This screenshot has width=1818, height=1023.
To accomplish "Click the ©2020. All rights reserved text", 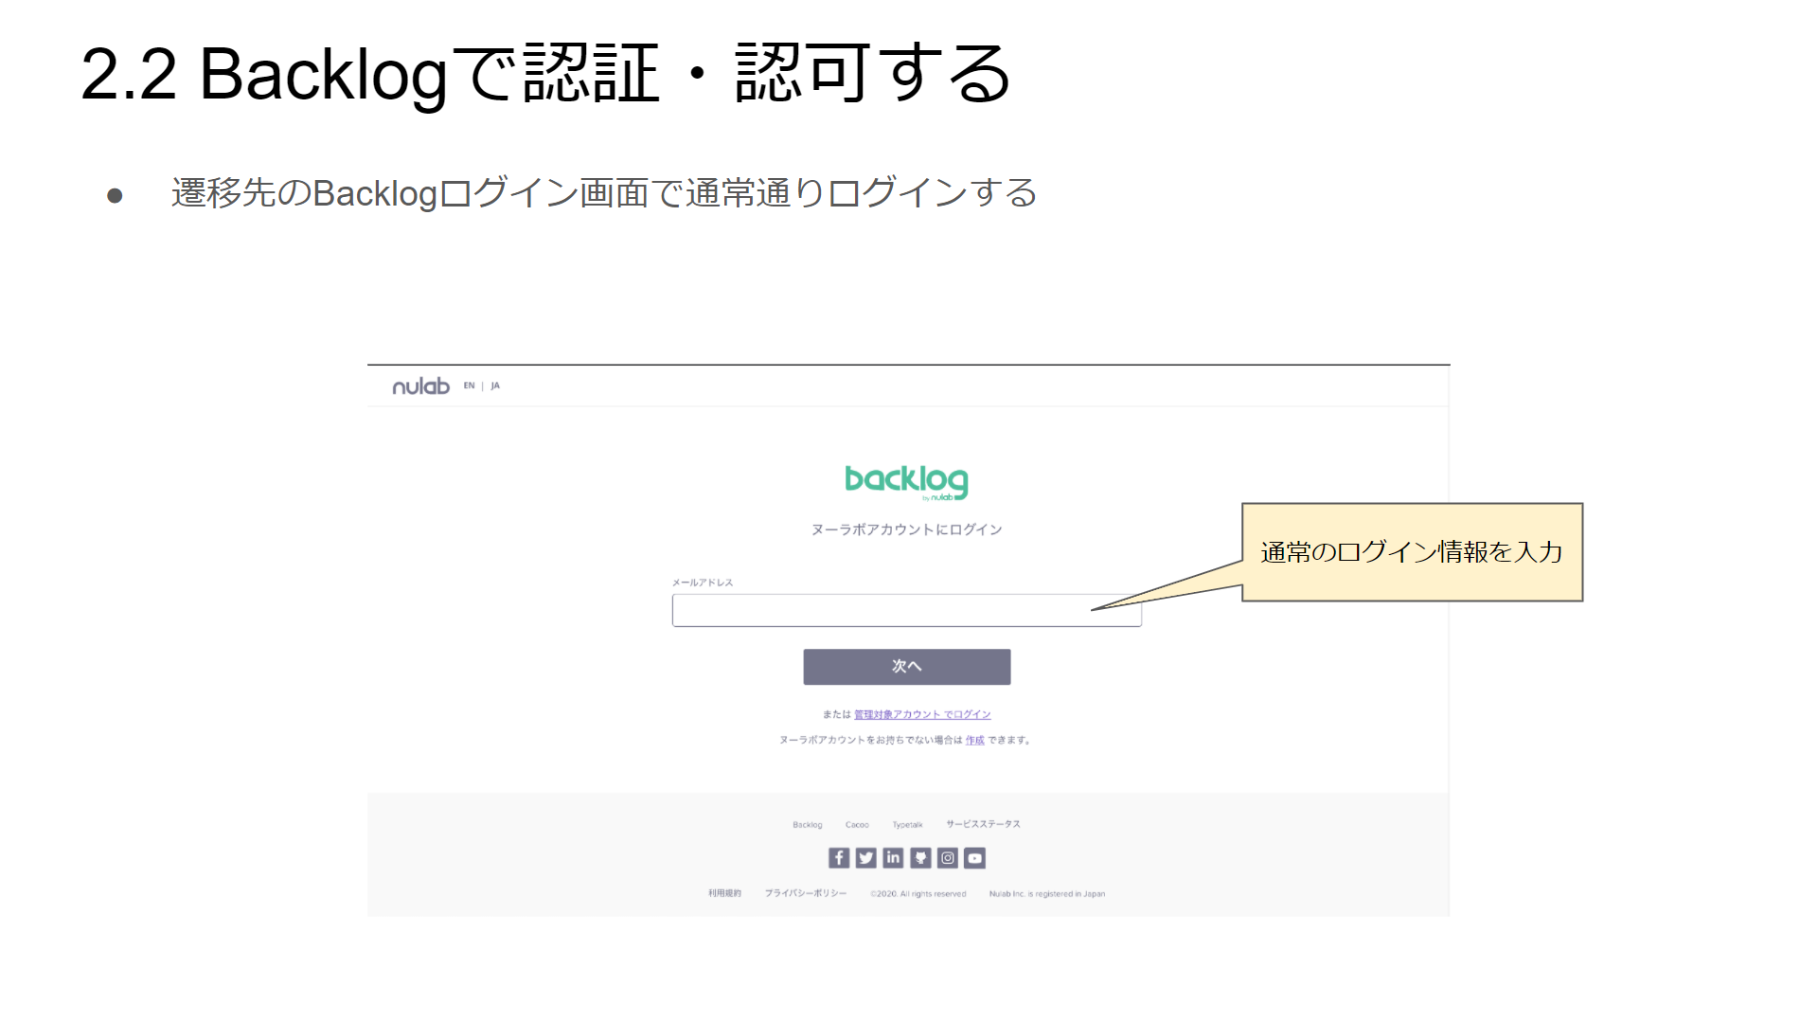I will click(918, 893).
